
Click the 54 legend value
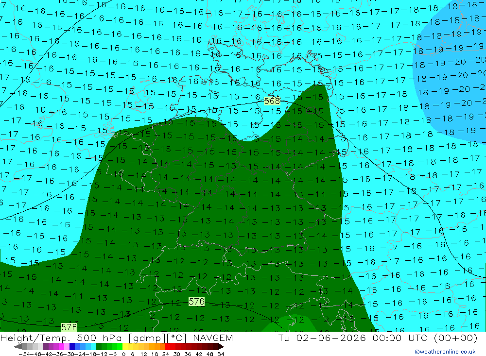click(221, 354)
